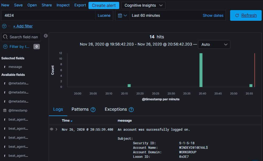This screenshot has height=161, width=263.
Task: Collapse the fields sidebar with the arrow icon
Action: click(46, 36)
